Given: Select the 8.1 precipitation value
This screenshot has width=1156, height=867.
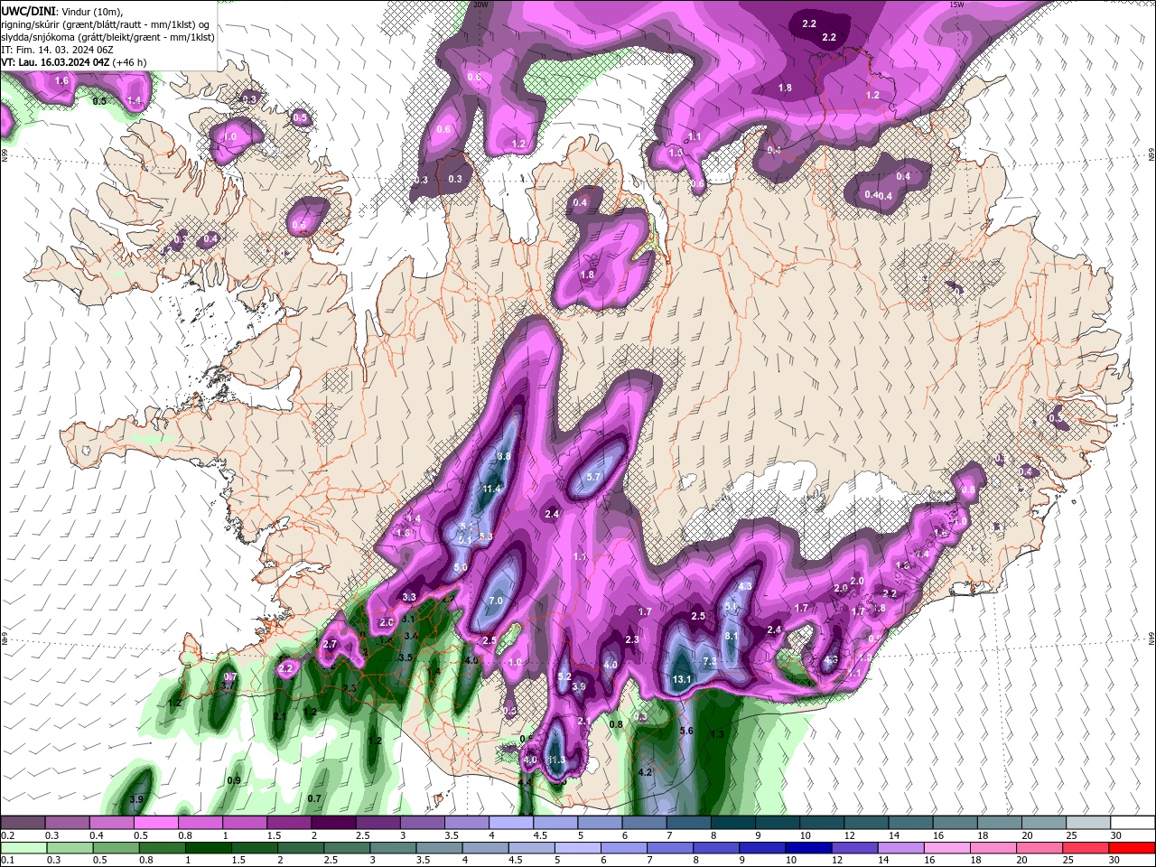Looking at the screenshot, I should 732,636.
